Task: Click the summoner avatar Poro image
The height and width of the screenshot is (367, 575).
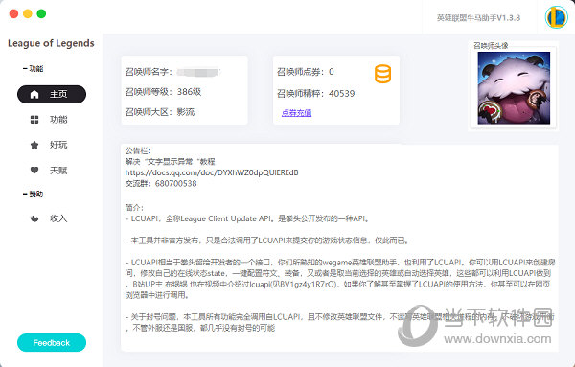Action: 514,87
